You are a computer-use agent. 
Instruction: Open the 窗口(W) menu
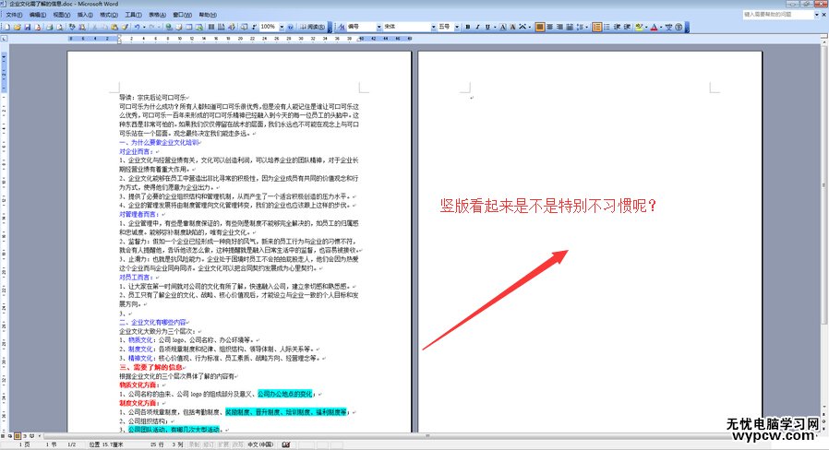(x=183, y=15)
